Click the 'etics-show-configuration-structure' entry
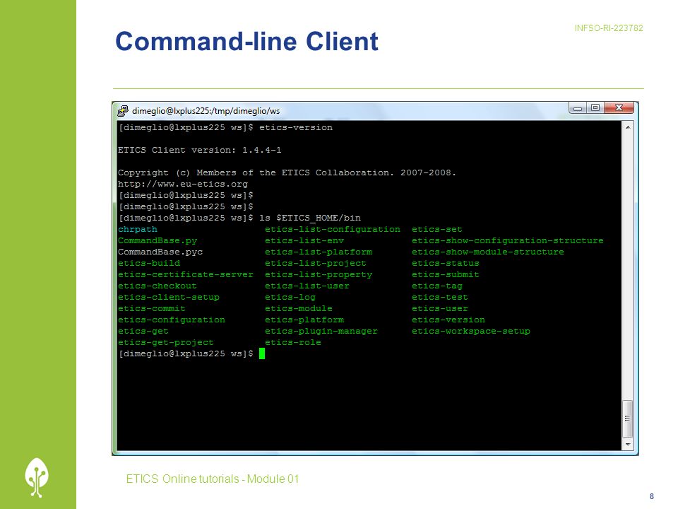The height and width of the screenshot is (509, 678). [x=508, y=240]
